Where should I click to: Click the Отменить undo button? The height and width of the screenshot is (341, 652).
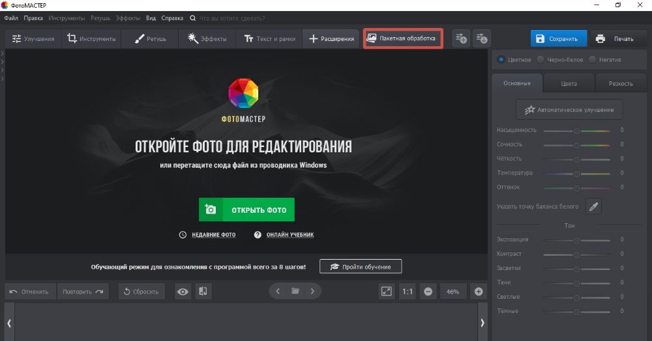tap(30, 292)
